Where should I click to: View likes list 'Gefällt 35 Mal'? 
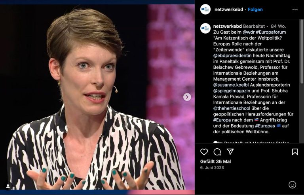pyautogui.click(x=215, y=161)
